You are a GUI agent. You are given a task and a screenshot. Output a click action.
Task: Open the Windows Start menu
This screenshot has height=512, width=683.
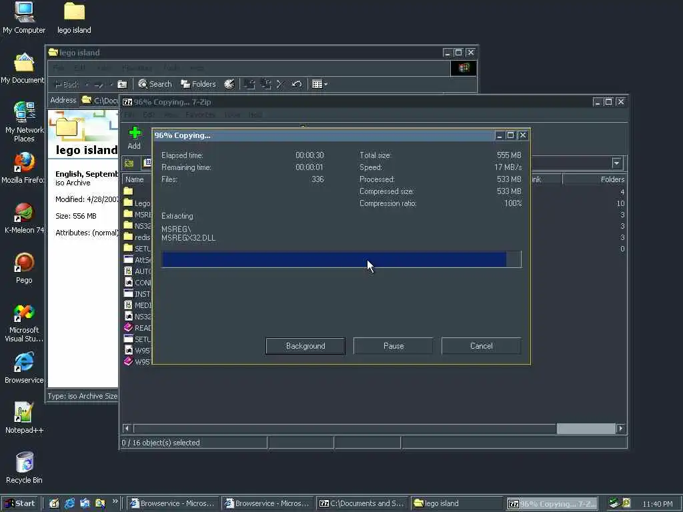pos(20,503)
